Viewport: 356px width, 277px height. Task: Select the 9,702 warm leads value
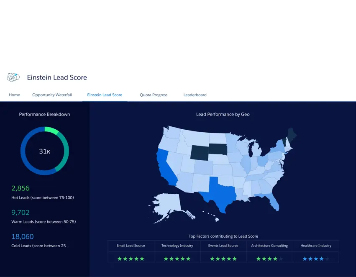pos(20,213)
